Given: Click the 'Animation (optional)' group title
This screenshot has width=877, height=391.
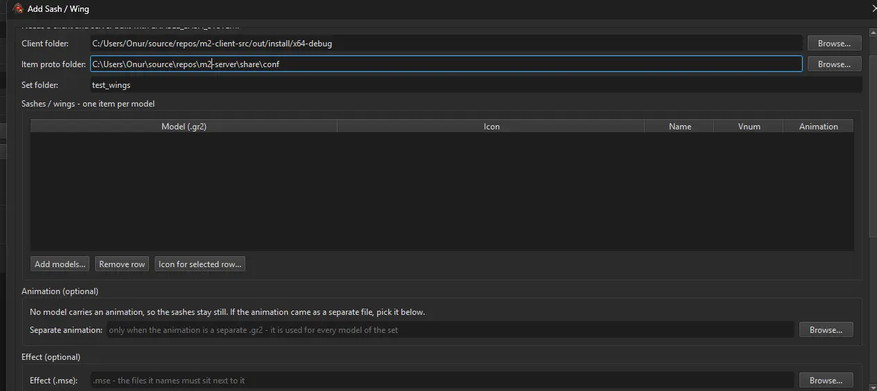Looking at the screenshot, I should coord(60,291).
